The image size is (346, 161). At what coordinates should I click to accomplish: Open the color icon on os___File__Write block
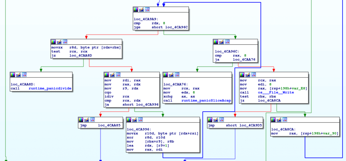tap(242, 74)
